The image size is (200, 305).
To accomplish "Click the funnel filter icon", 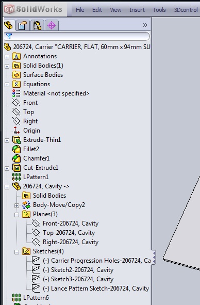I will click(9, 36).
